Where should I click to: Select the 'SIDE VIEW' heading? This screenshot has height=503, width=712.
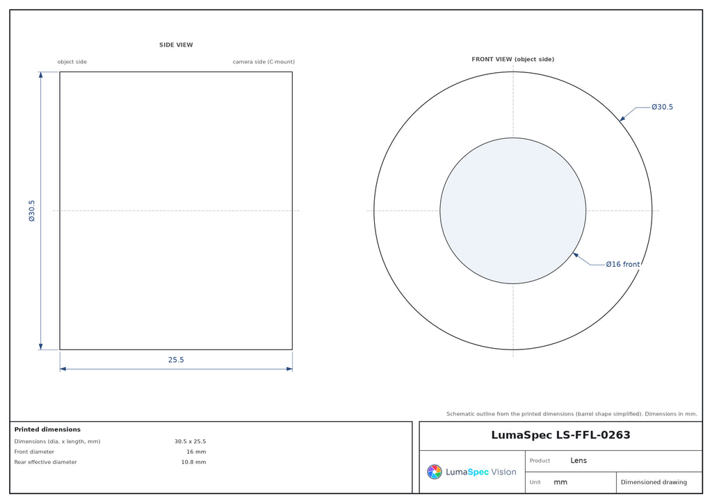click(x=176, y=45)
